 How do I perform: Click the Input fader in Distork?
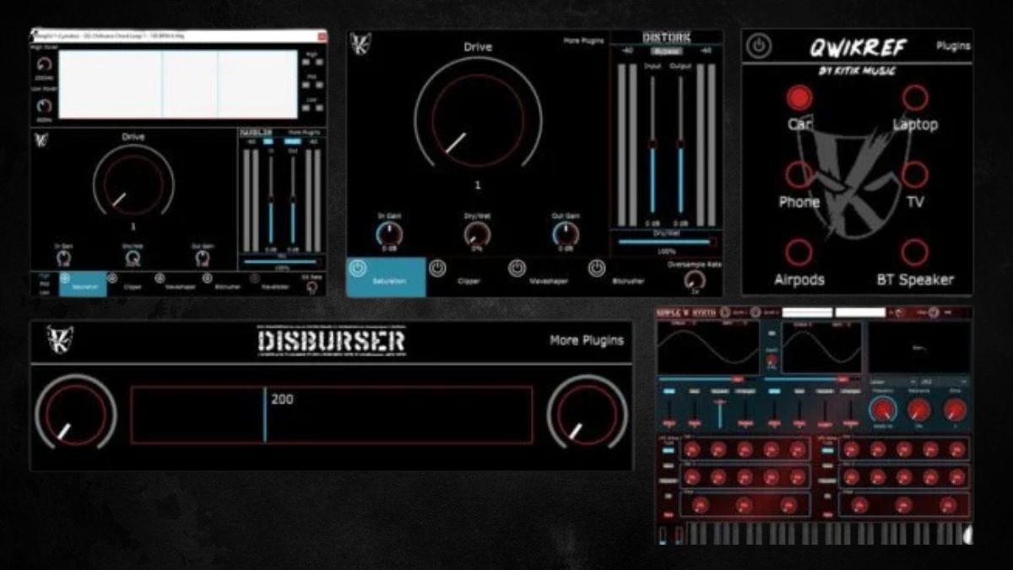tap(652, 144)
